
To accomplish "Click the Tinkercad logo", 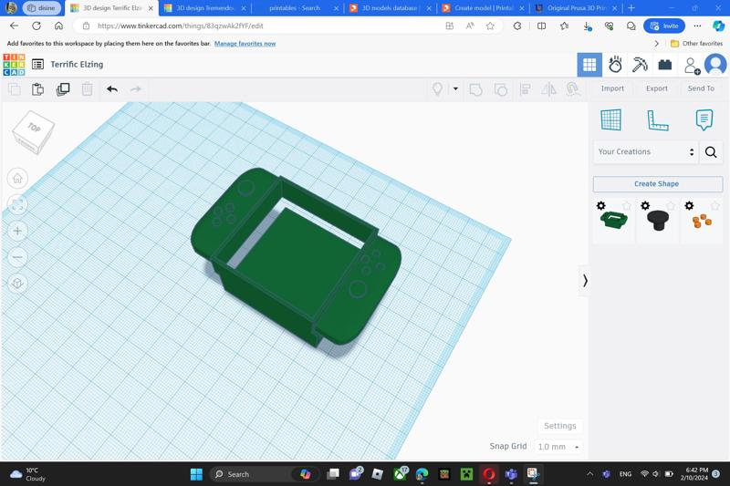I will [14, 65].
